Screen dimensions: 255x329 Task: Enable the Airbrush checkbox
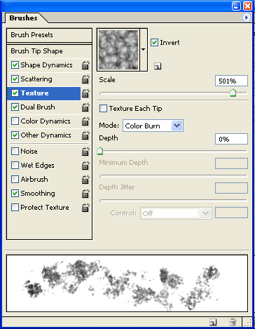point(15,180)
